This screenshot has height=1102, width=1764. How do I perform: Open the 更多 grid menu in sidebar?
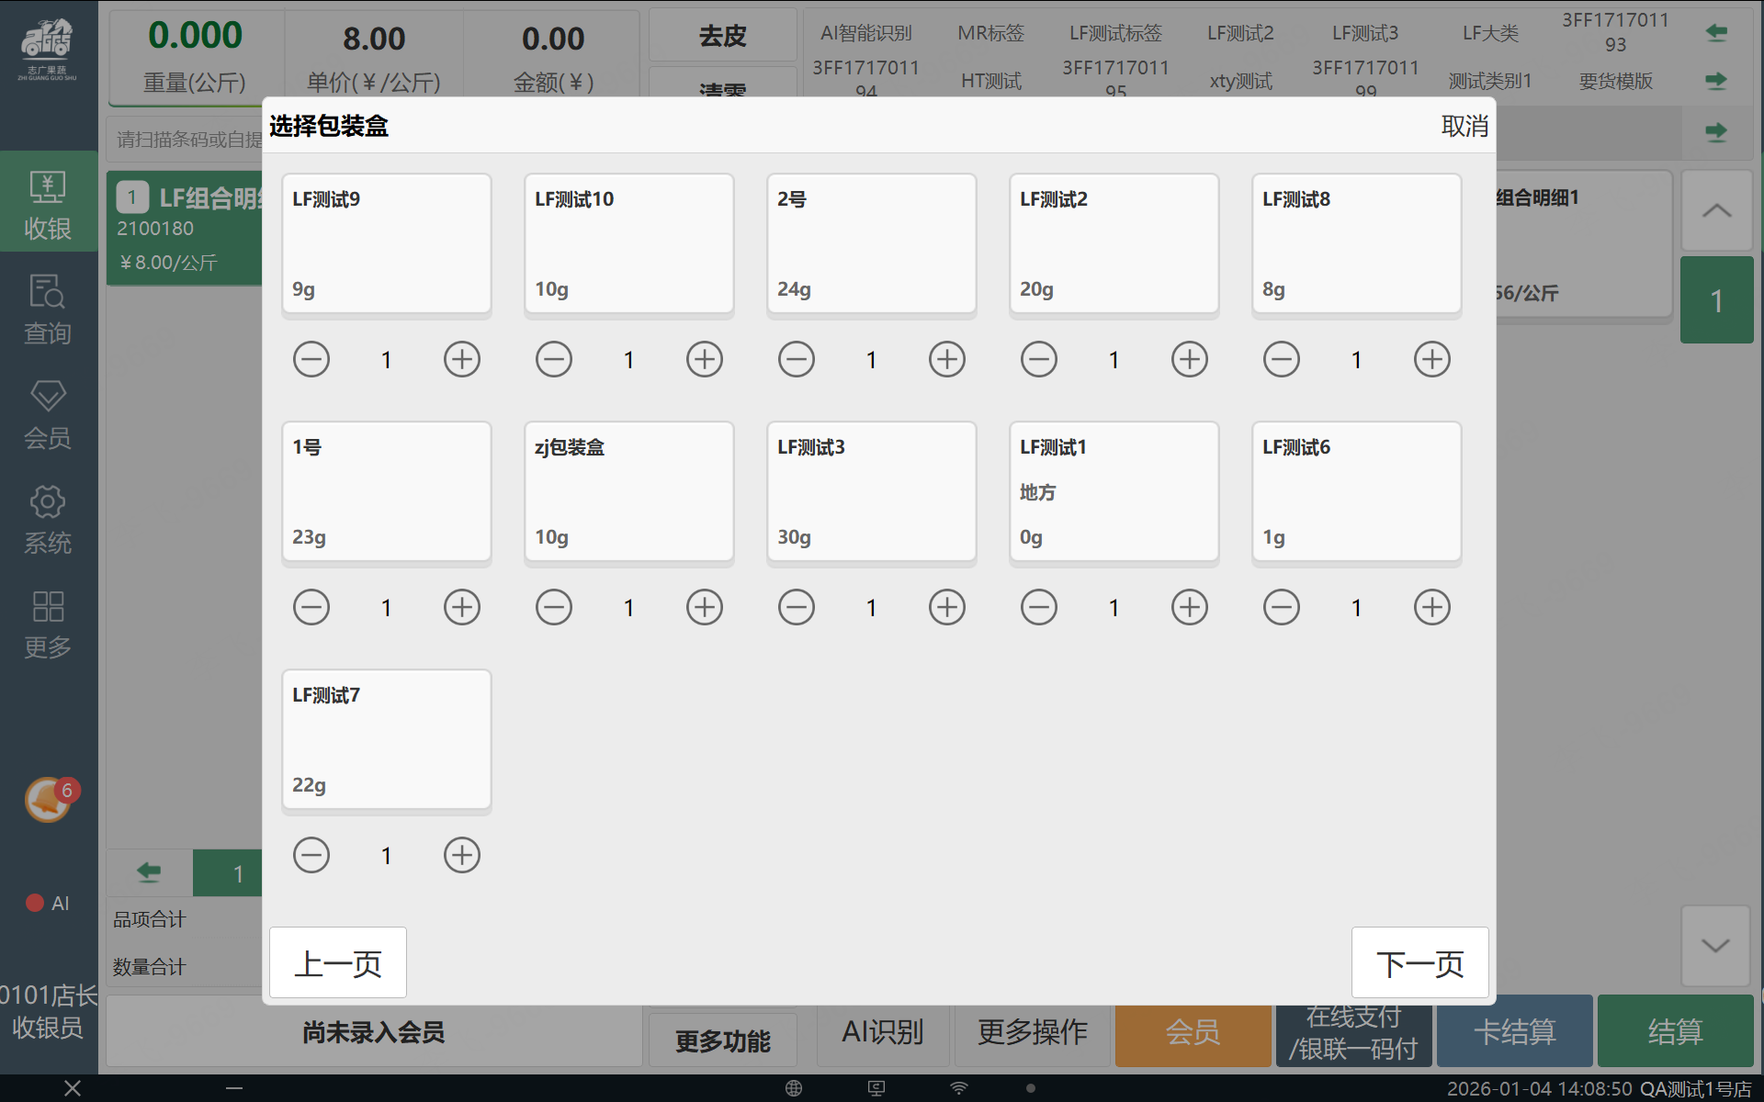coord(48,624)
